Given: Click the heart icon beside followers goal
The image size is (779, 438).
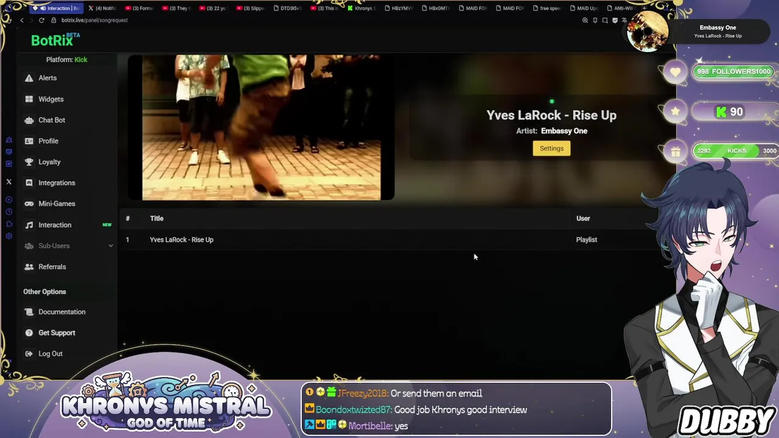Looking at the screenshot, I should pyautogui.click(x=675, y=72).
